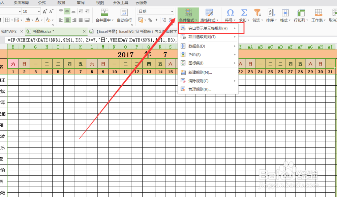337x197 pixels.
Task: Toggle the highlighted center horizontal align icon
Action: (x=67, y=20)
